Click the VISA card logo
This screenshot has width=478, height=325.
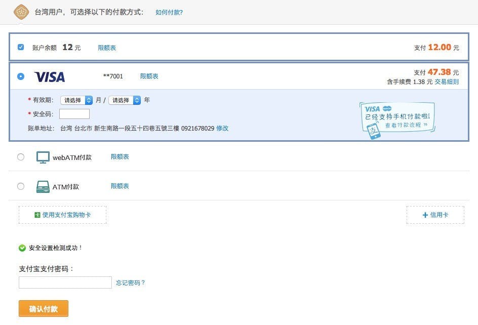(50, 77)
